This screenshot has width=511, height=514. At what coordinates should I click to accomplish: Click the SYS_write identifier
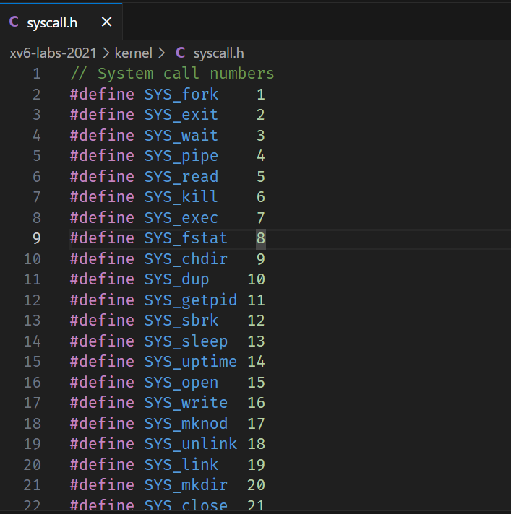click(186, 403)
